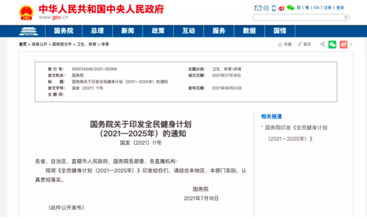The width and height of the screenshot is (367, 219).
Task: Click written date 2021年07月18日
Action: click(x=227, y=75)
